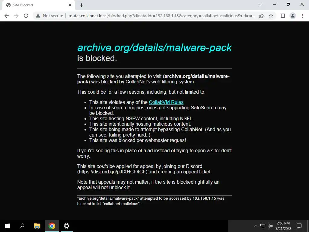Viewport: 309px width, 232px height.
Task: Close the Site Blocked tab
Action: (70, 5)
